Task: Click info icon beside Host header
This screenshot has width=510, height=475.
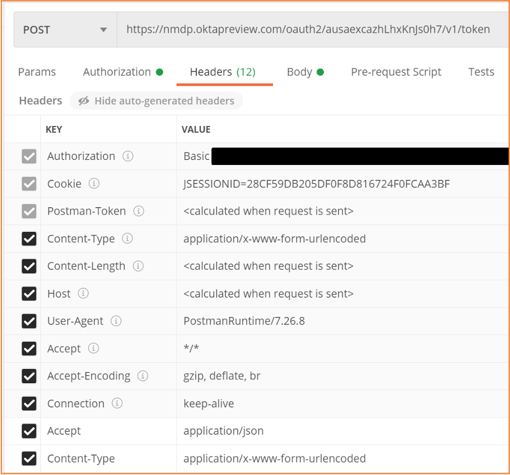Action: pos(83,293)
